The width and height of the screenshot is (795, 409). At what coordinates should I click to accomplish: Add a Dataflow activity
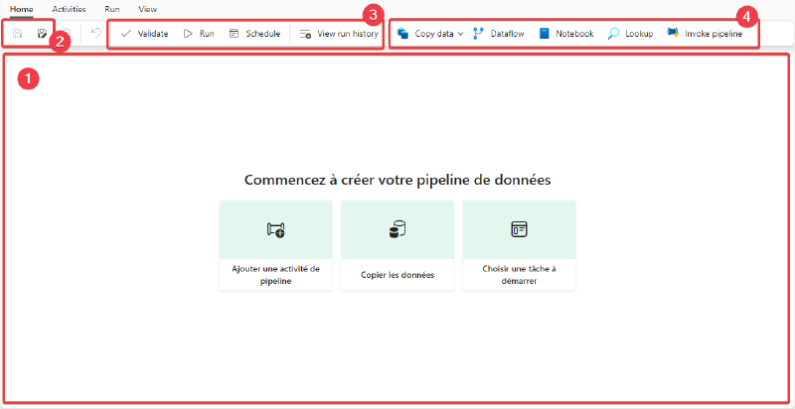[499, 34]
